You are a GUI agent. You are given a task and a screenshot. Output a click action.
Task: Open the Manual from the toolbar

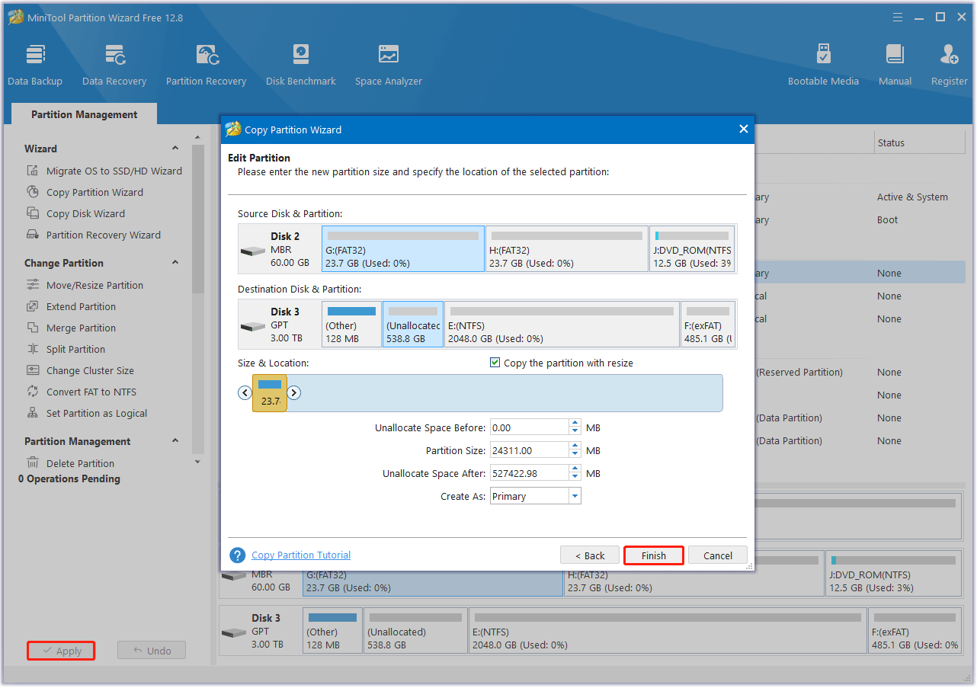tap(895, 66)
